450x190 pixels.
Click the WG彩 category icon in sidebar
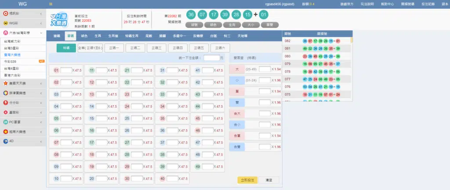pyautogui.click(x=5, y=23)
